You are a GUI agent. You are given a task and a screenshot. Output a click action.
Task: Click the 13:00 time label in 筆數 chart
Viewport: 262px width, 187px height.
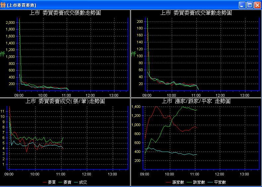(x=245, y=95)
